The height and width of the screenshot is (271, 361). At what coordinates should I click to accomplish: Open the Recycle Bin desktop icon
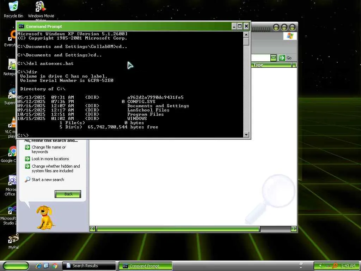click(13, 9)
